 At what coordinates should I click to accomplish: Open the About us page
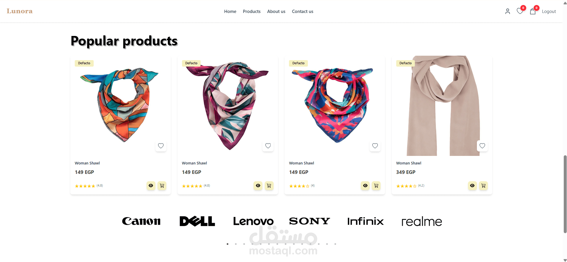(276, 11)
